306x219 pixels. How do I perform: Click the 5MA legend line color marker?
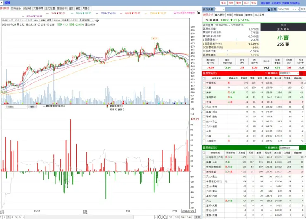[x=48, y=13]
